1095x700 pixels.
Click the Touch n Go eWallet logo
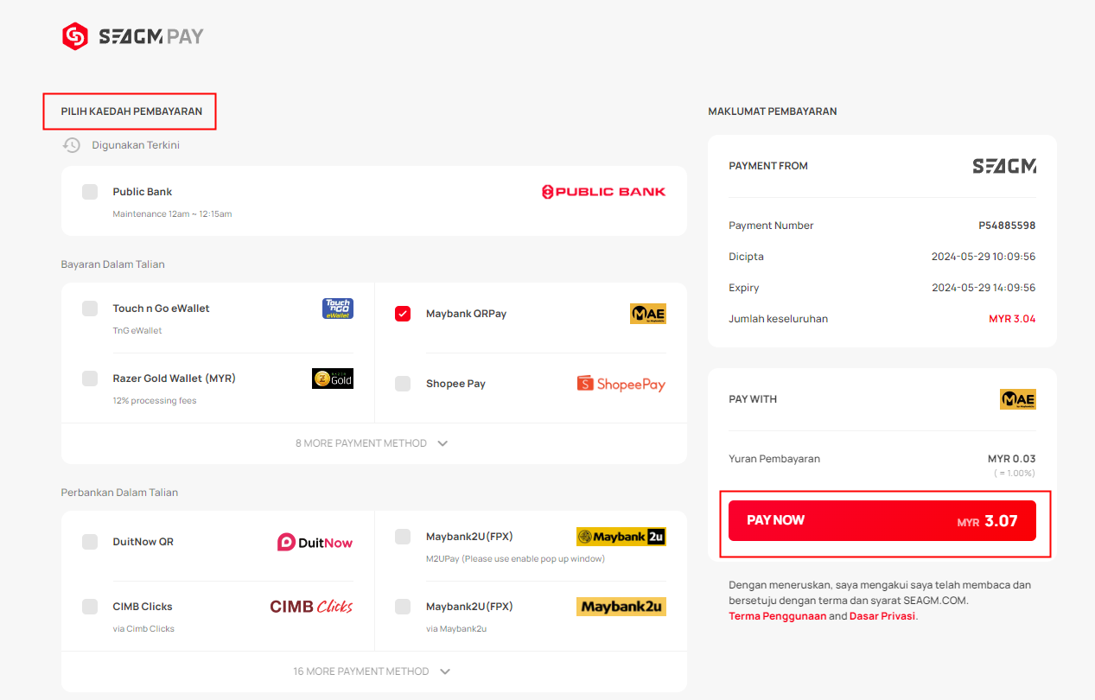[338, 309]
